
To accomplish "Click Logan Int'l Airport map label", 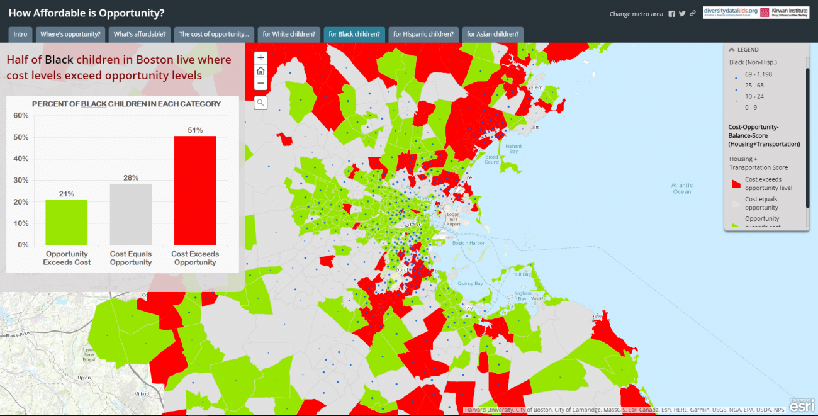I will (x=453, y=219).
